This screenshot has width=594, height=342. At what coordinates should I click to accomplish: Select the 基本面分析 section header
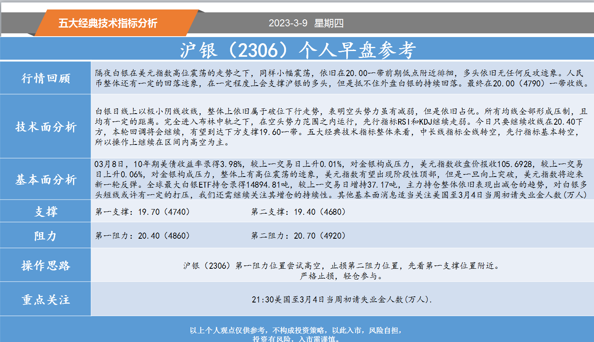tap(45, 179)
